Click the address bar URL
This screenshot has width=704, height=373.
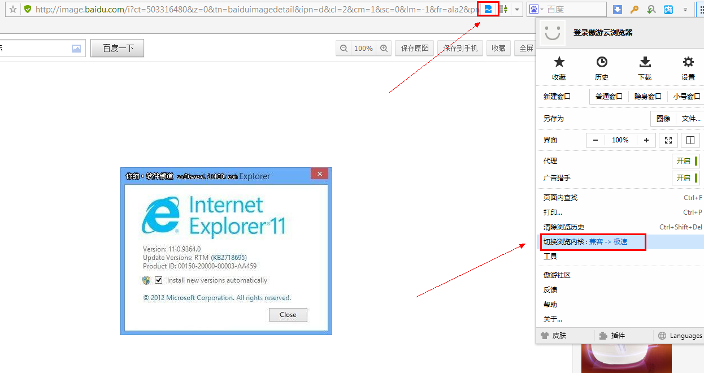(257, 10)
